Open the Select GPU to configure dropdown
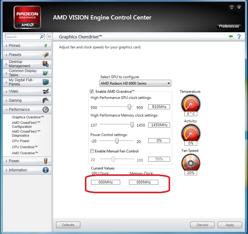248x234 pixels. (135, 83)
